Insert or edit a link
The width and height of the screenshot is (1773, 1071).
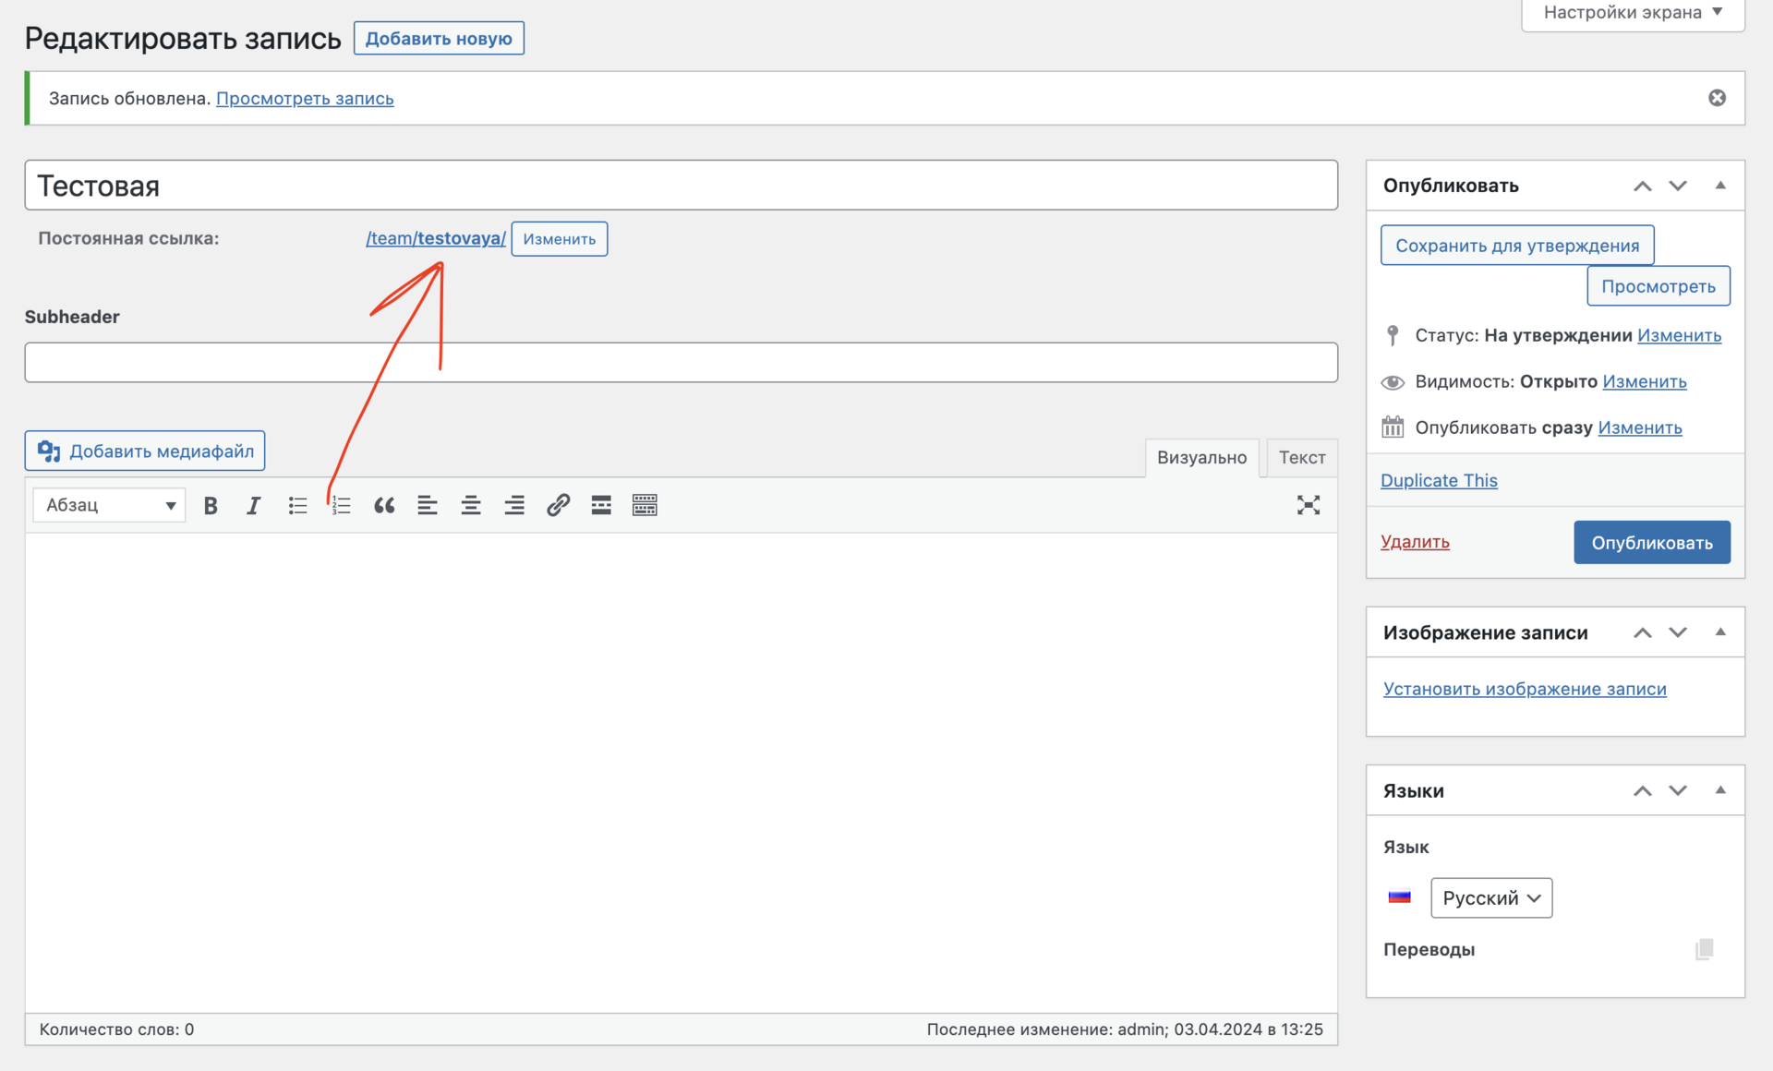coord(558,505)
